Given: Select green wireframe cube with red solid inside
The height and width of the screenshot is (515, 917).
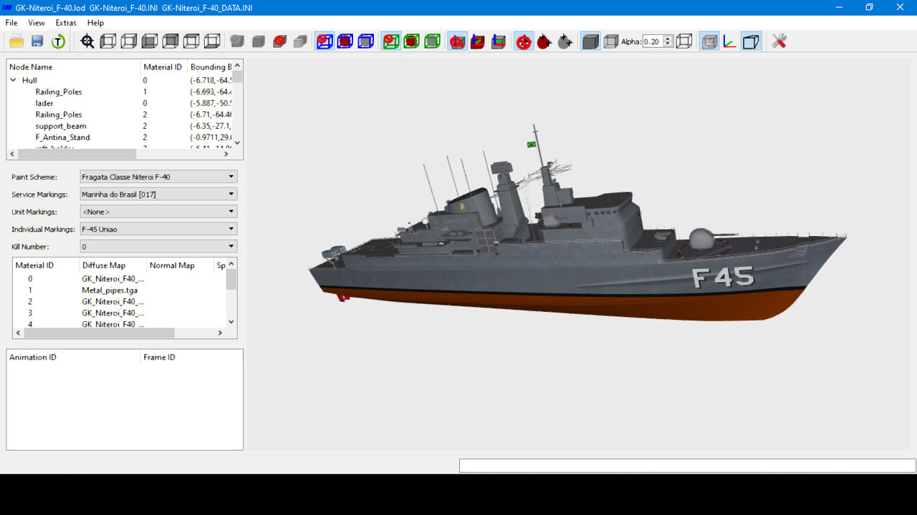Looking at the screenshot, I should 411,41.
